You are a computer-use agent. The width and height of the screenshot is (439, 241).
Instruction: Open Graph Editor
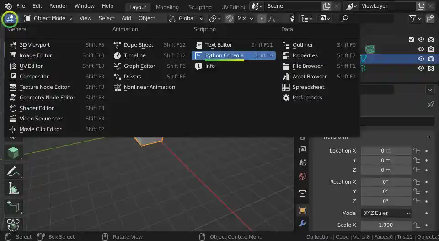click(150, 66)
